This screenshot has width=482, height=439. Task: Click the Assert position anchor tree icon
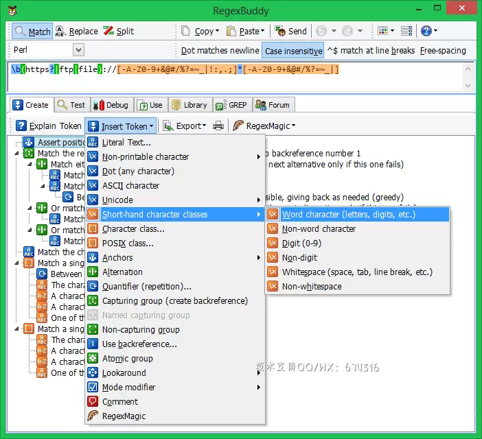pos(29,142)
